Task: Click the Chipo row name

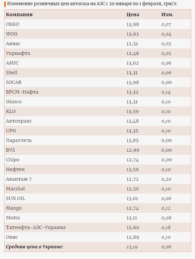Action: click(13, 160)
